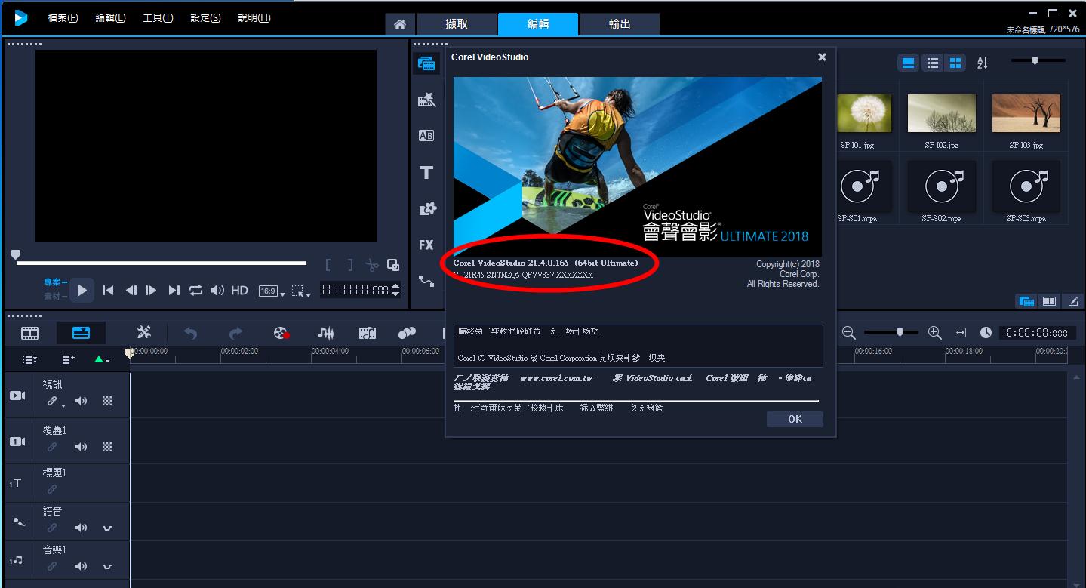The image size is (1086, 588).
Task: Click the Record/Capture option icon in timeline toolbar
Action: point(281,333)
